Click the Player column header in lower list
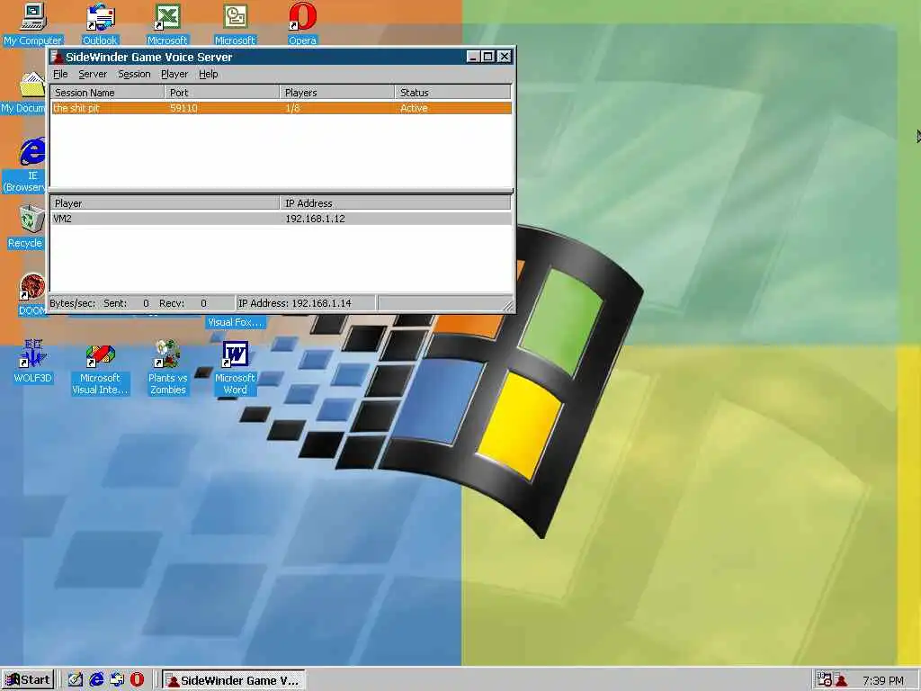This screenshot has height=691, width=921. click(165, 203)
